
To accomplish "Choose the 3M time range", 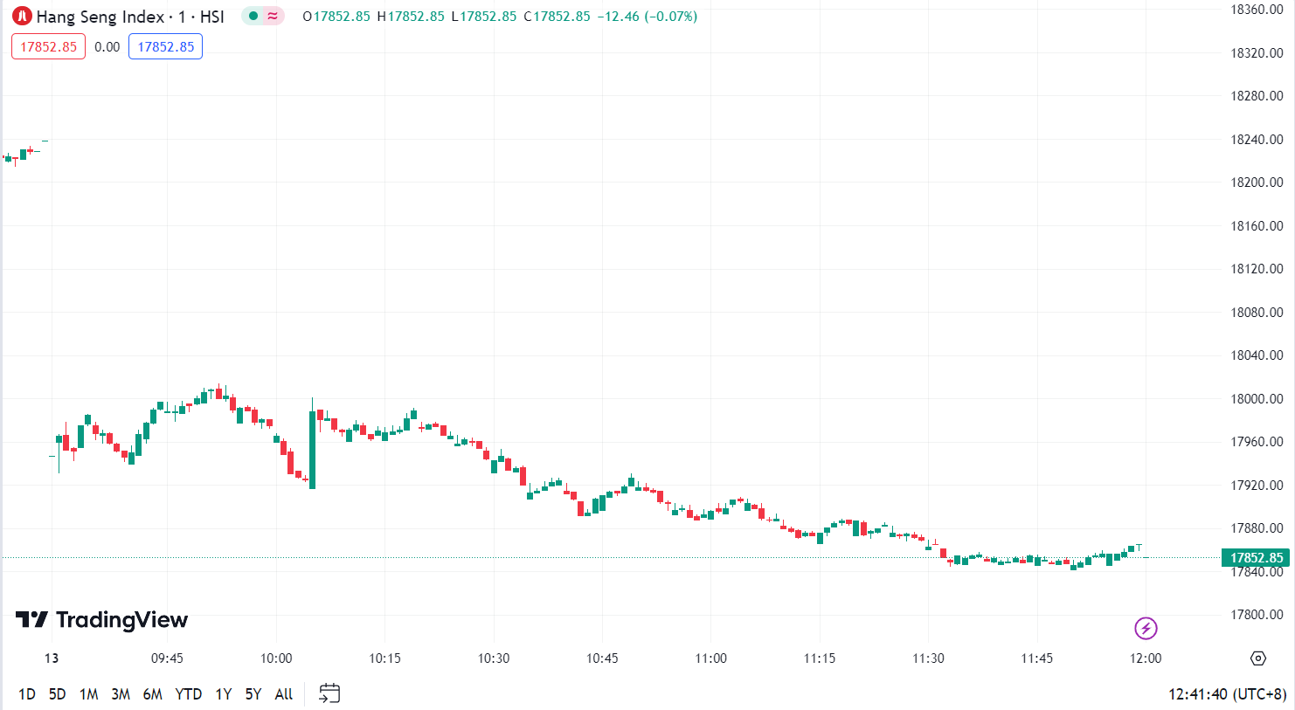I will click(121, 694).
